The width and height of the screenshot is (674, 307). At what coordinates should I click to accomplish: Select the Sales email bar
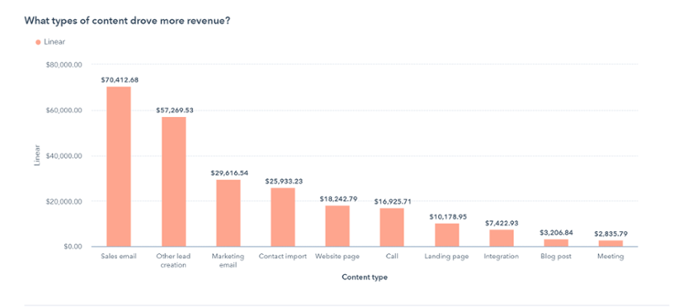coord(119,167)
